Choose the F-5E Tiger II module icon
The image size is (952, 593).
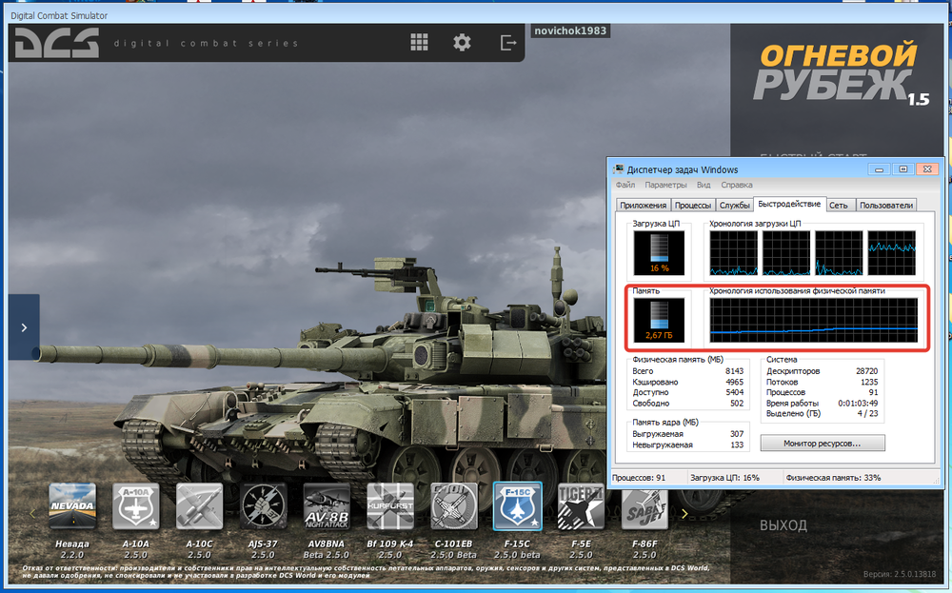click(581, 506)
